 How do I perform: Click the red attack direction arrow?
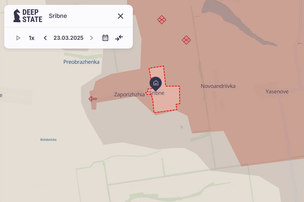[x=92, y=99]
